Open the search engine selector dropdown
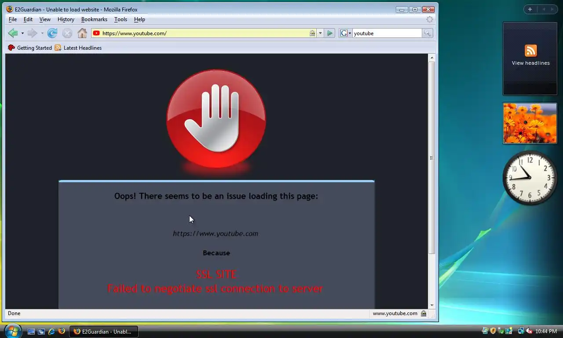Viewport: 563px width, 338px height. point(345,33)
